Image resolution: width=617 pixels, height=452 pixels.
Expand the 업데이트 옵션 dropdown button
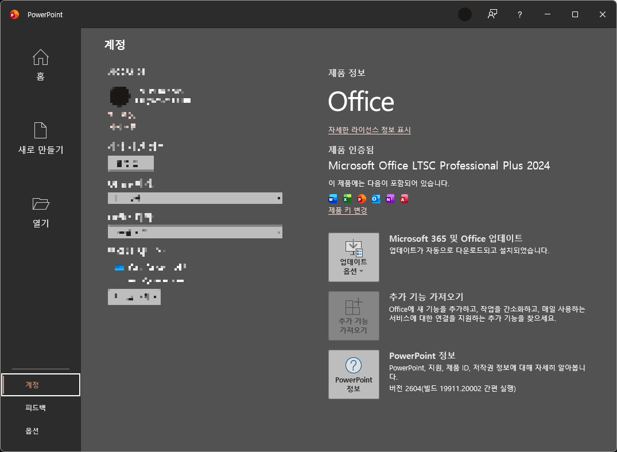click(354, 257)
